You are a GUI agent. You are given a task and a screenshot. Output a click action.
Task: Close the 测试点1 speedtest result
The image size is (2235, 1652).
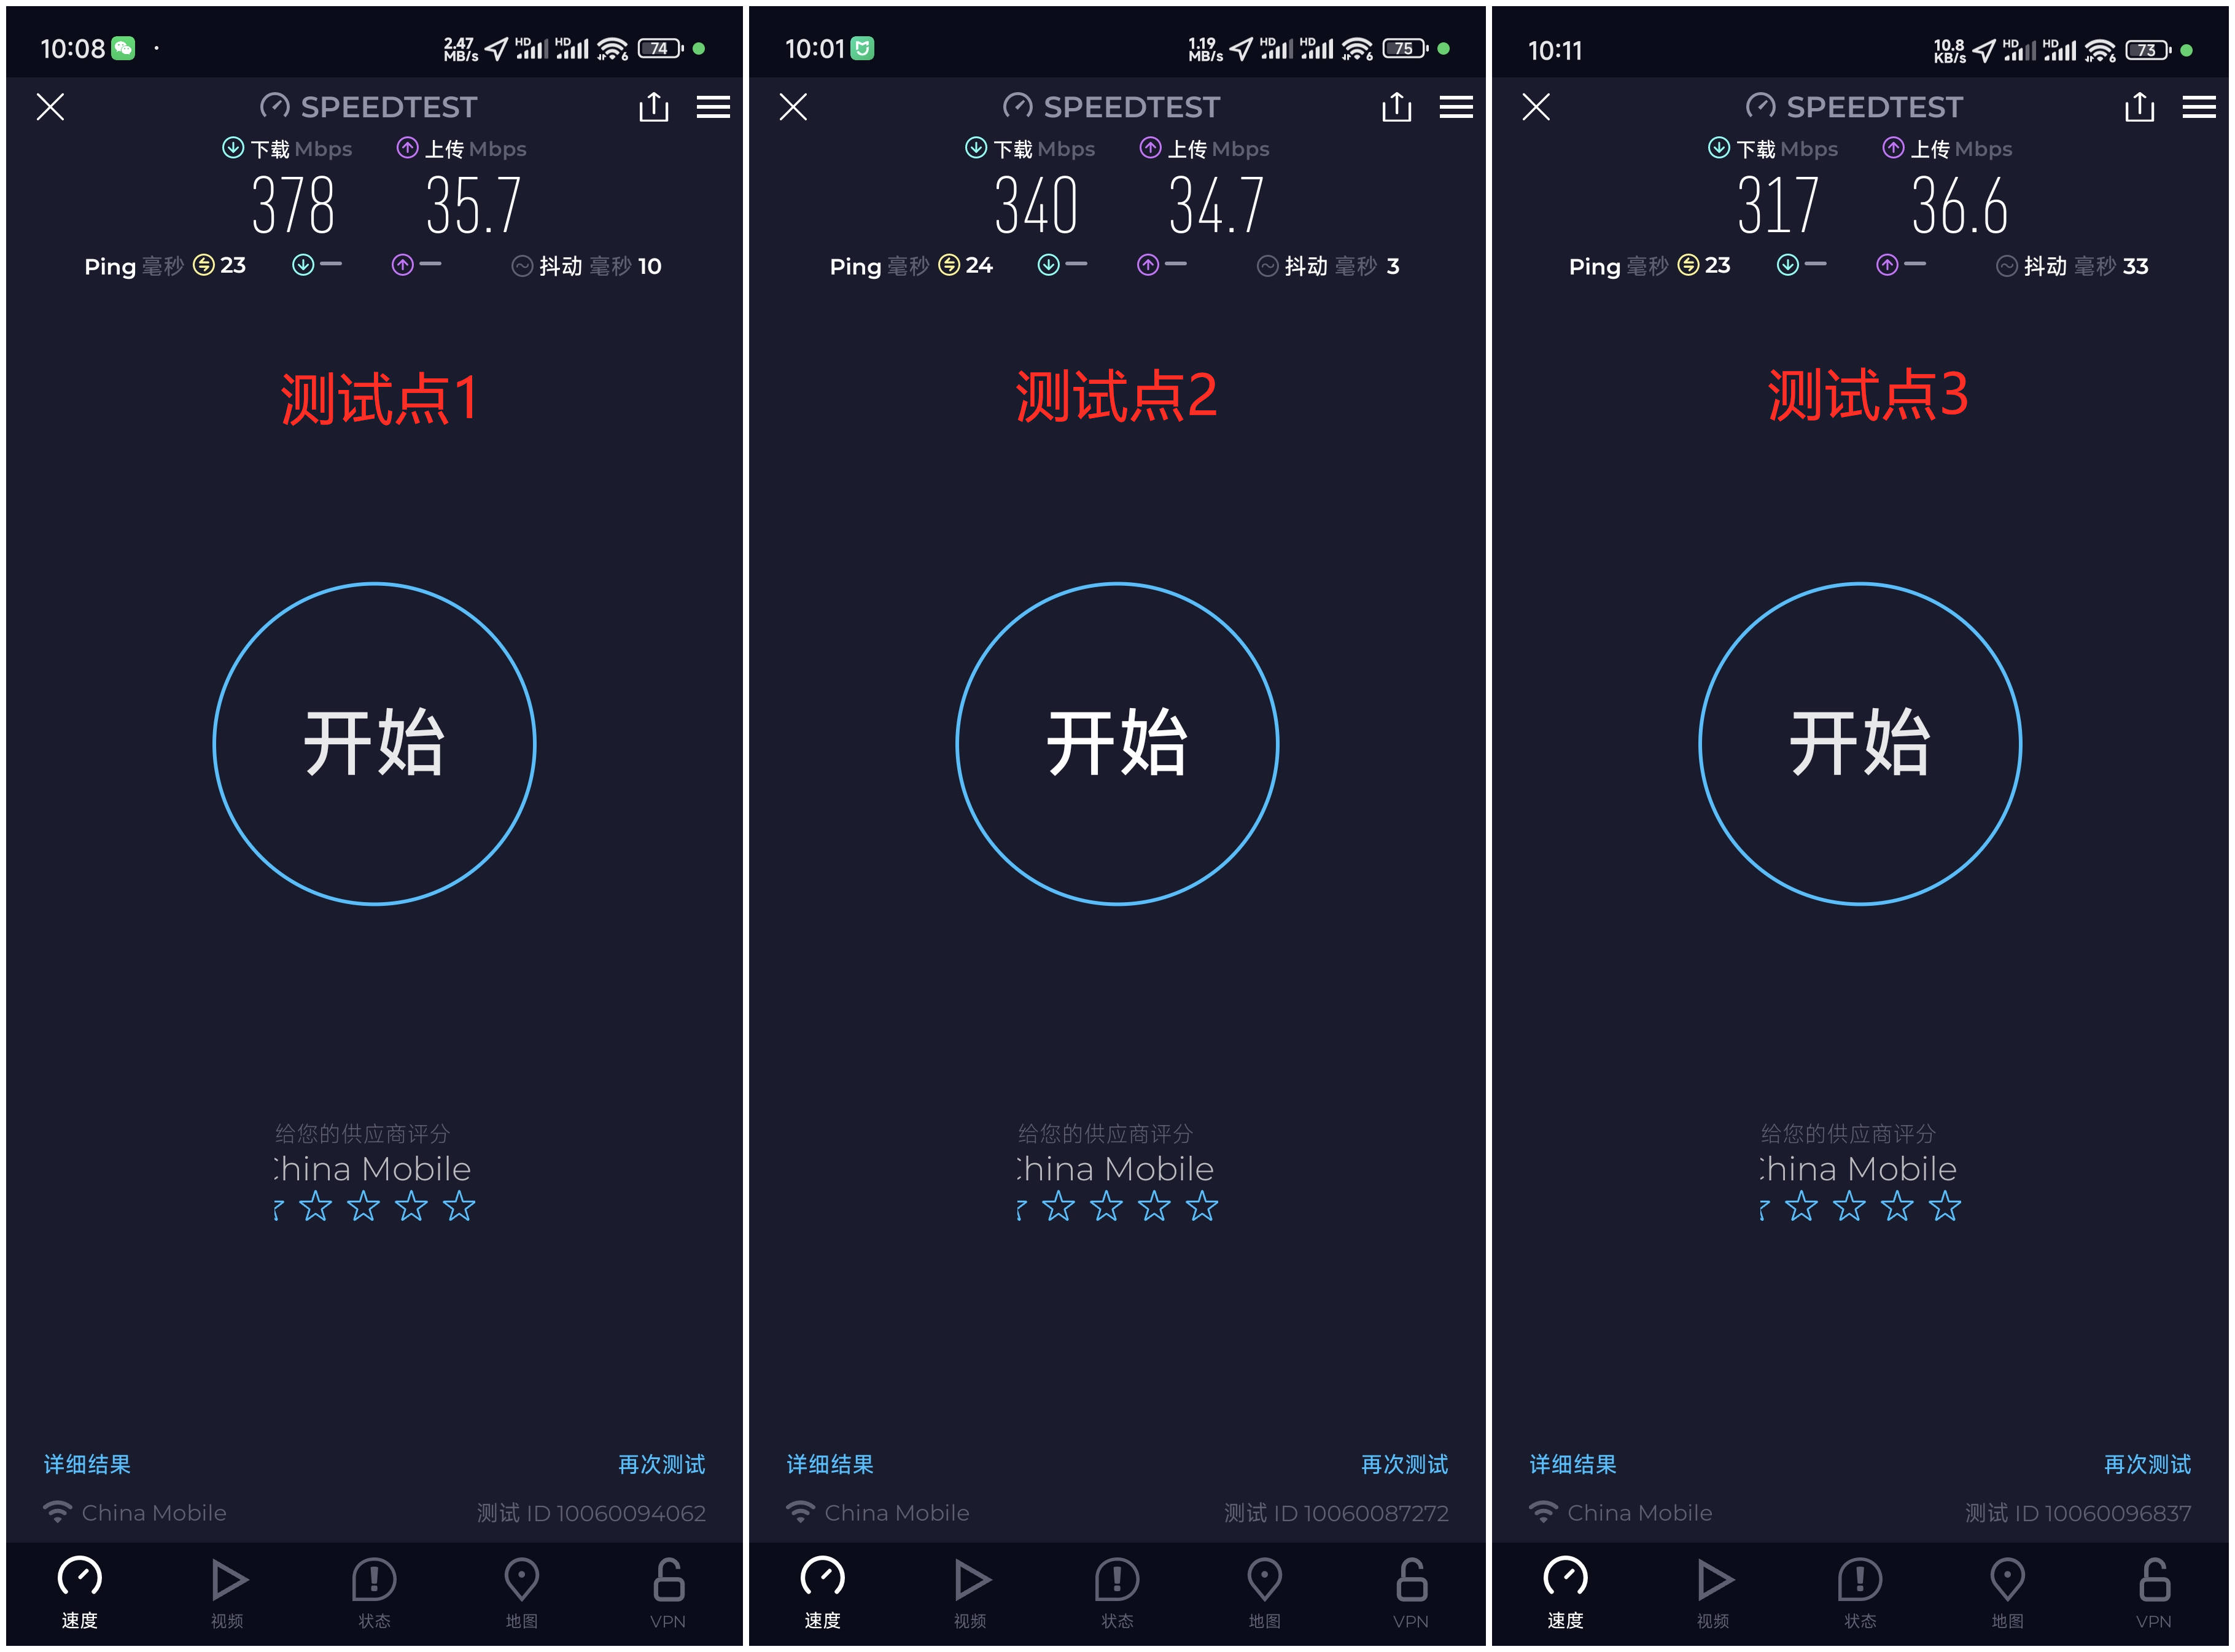tap(51, 107)
